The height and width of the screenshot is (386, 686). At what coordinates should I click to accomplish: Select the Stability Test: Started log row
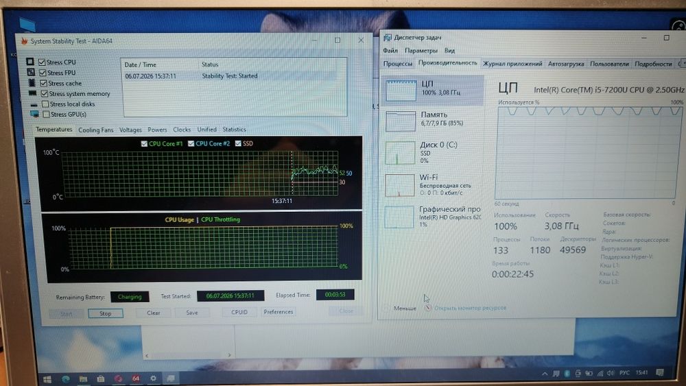(x=235, y=76)
